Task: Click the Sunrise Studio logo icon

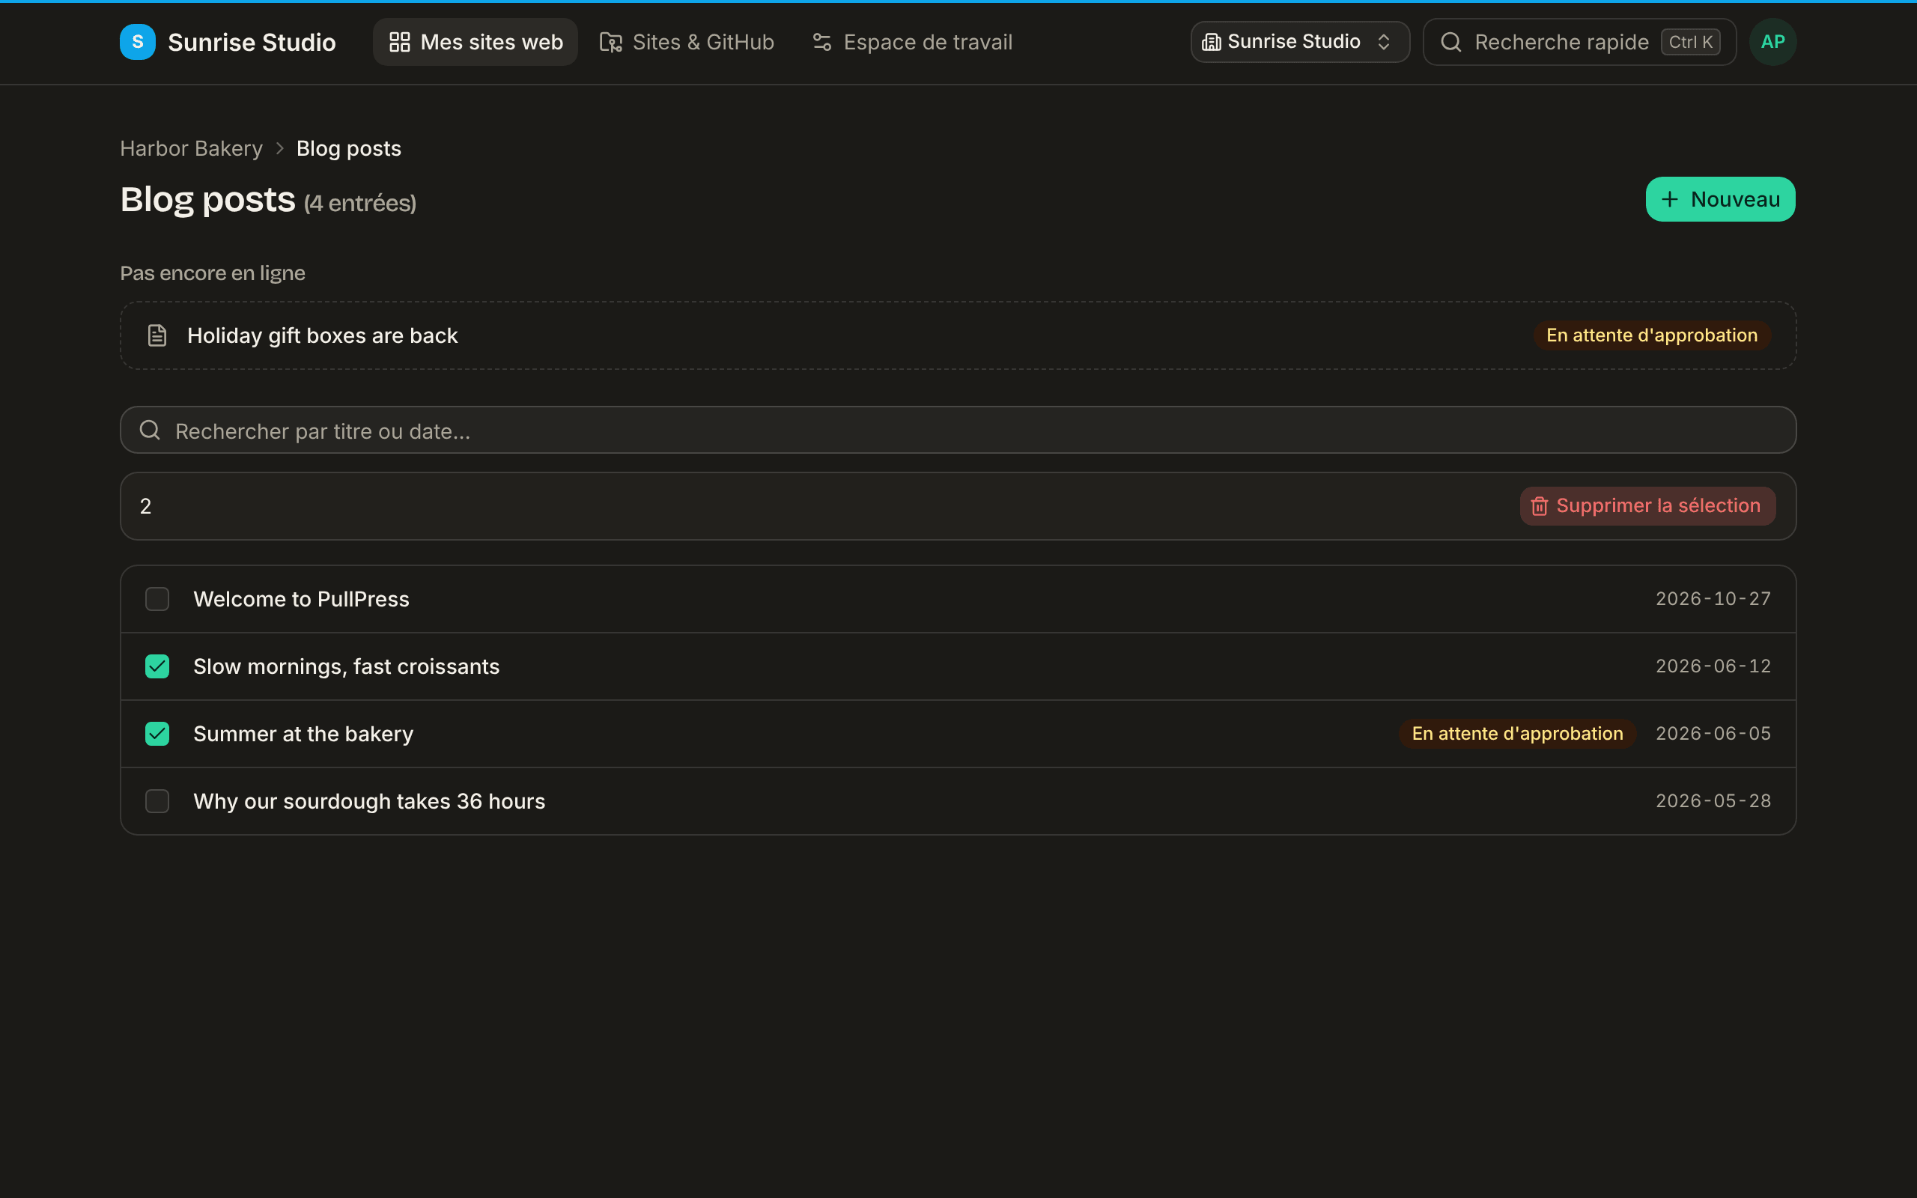Action: pos(137,42)
